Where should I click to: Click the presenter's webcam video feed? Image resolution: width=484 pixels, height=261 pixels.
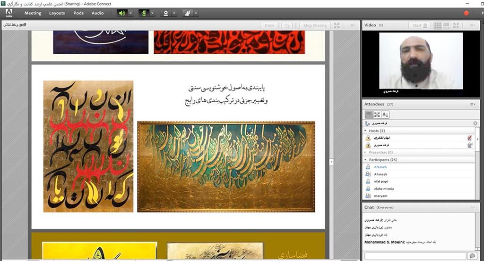point(421,61)
